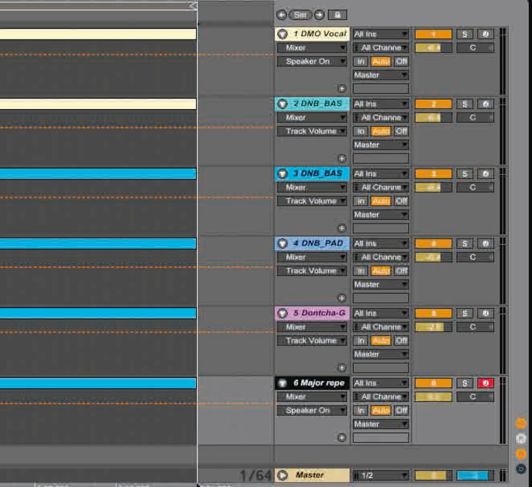This screenshot has height=487, width=532.
Task: Toggle the orange In/Out section show button
Action: tap(521, 423)
